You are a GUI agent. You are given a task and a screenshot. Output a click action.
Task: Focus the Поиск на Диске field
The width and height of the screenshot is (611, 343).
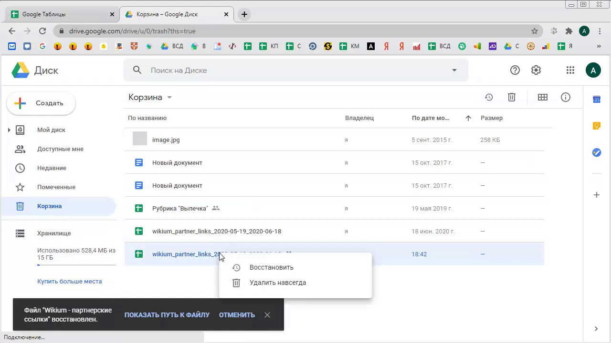[x=296, y=70]
